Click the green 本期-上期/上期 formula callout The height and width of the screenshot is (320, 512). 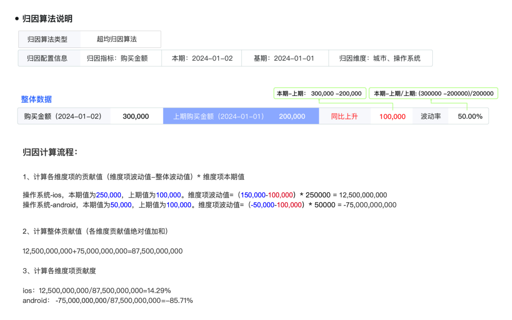[434, 94]
